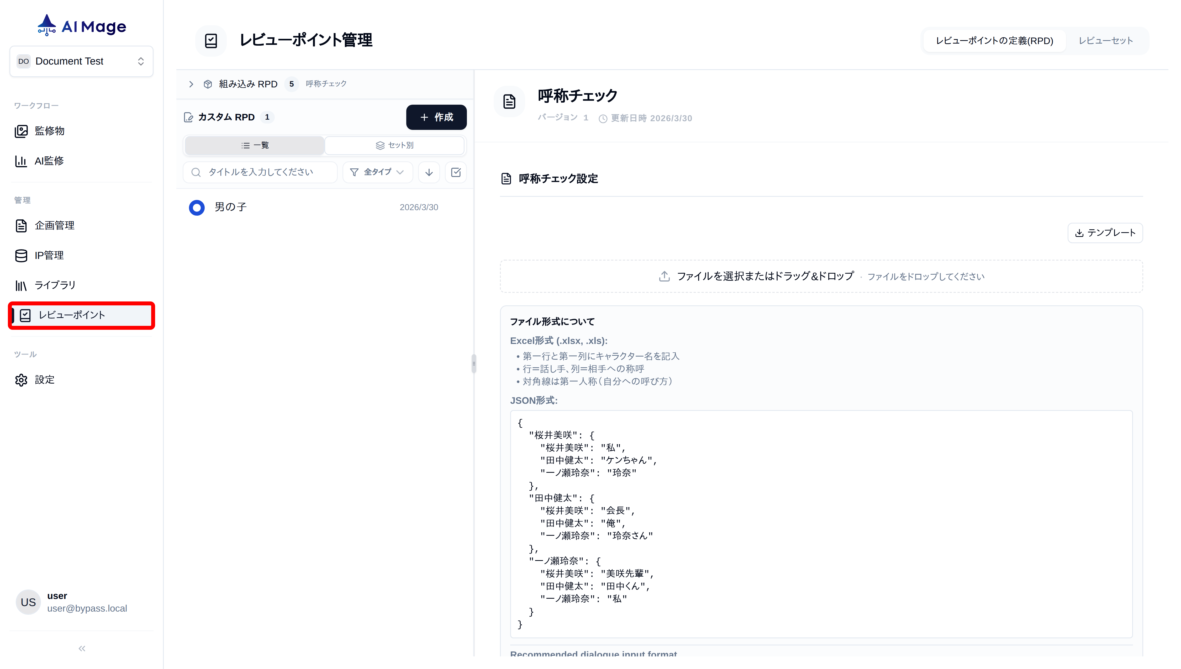Viewport: 1181px width, 669px height.
Task: Select the 男の子 radio button
Action: pyautogui.click(x=196, y=207)
